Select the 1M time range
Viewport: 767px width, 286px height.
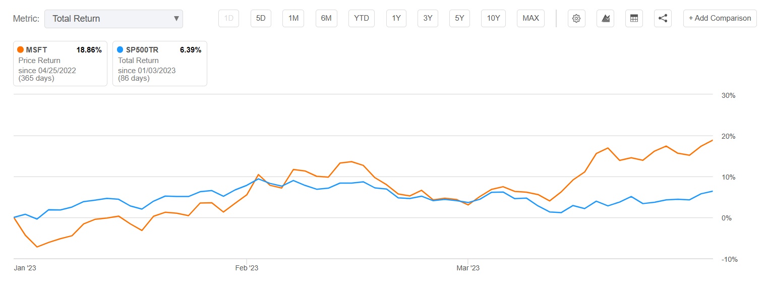click(293, 19)
